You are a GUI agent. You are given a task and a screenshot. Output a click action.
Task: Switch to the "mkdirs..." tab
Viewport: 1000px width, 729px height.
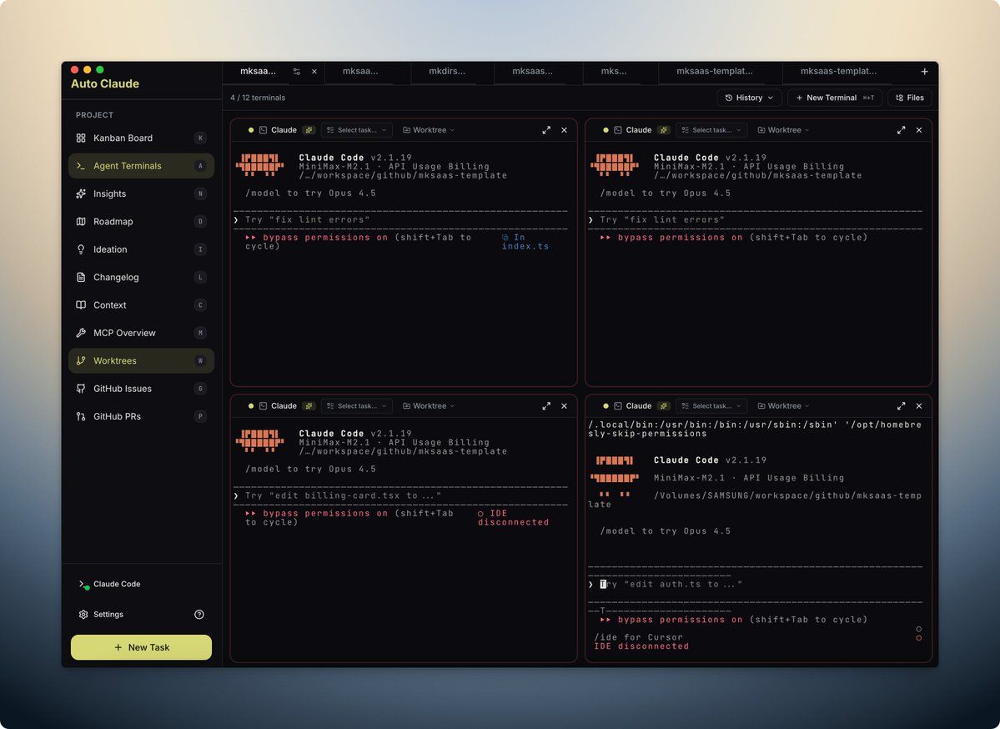point(447,72)
